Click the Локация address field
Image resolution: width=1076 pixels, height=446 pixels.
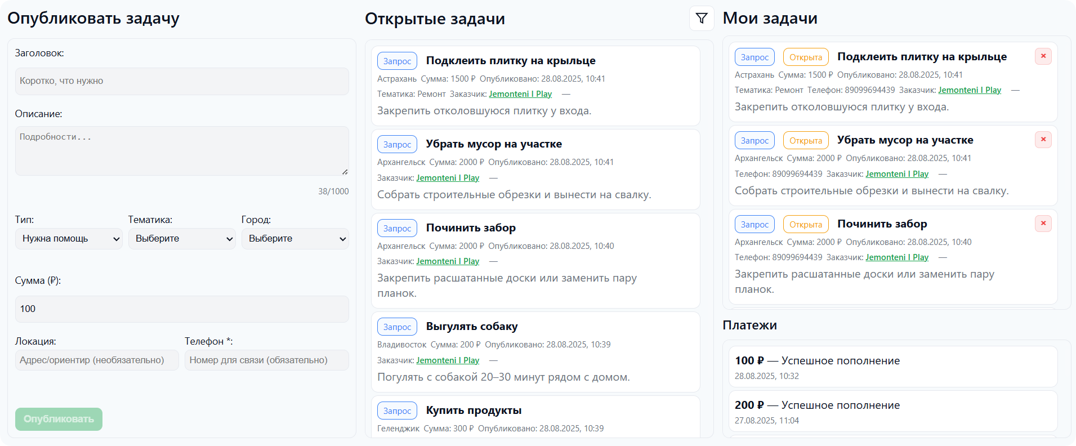point(96,360)
